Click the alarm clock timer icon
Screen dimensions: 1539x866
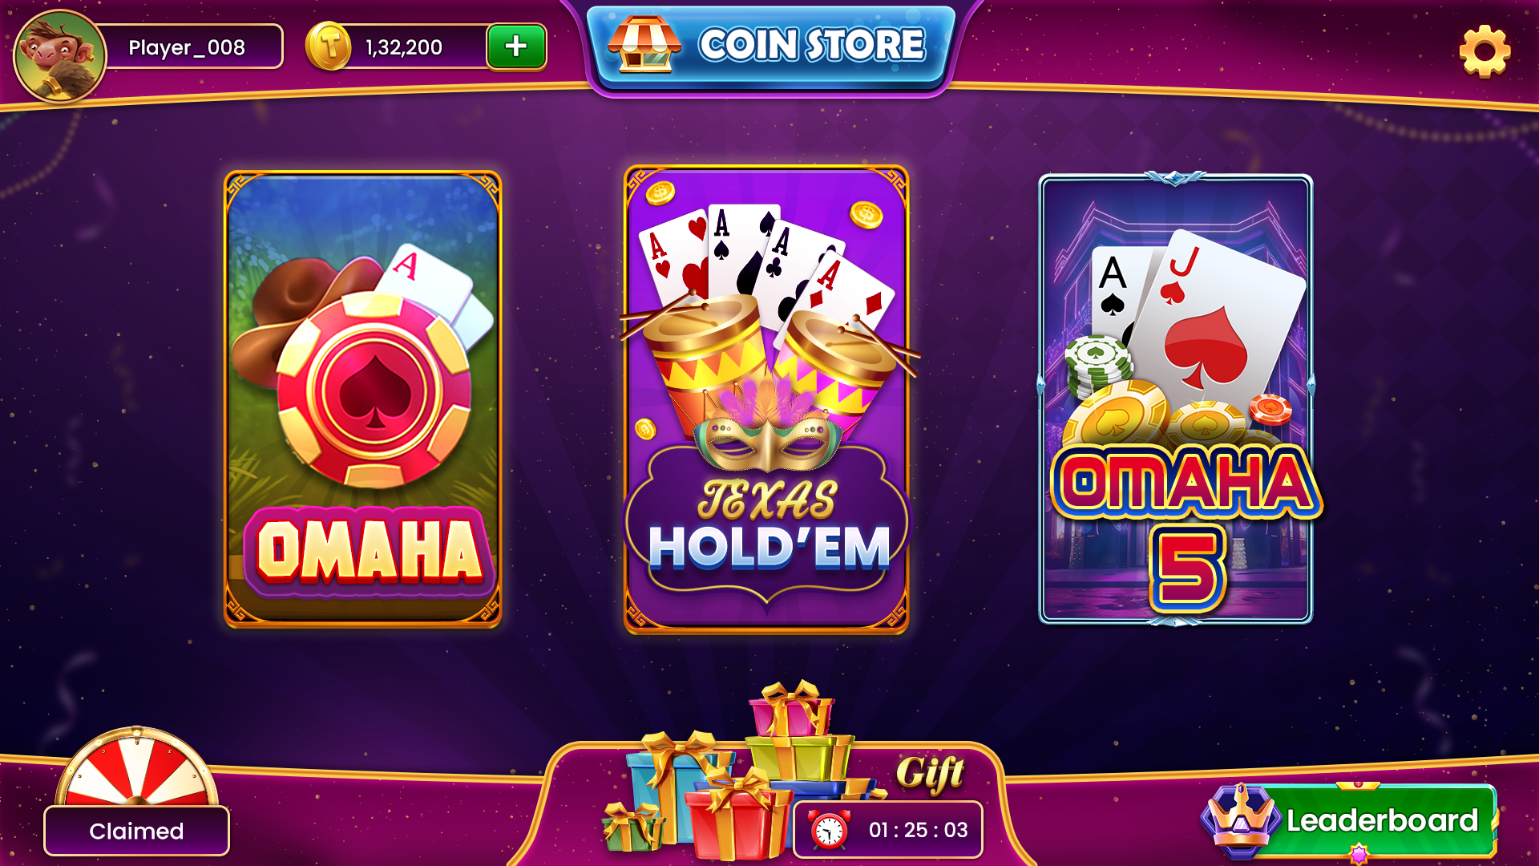pyautogui.click(x=830, y=830)
